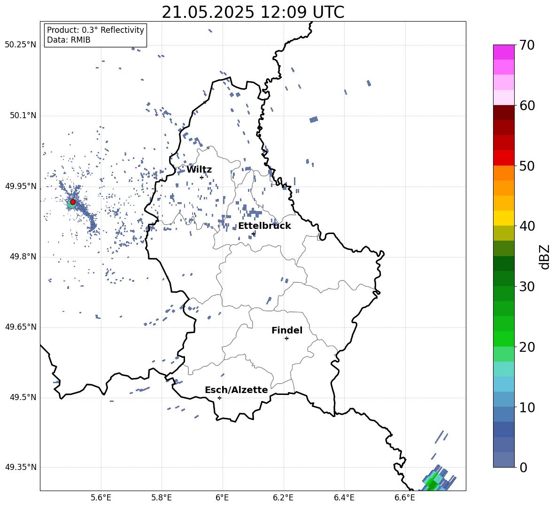
Task: Click the title text 21.05.2025 12:09 UTC
Action: point(253,12)
